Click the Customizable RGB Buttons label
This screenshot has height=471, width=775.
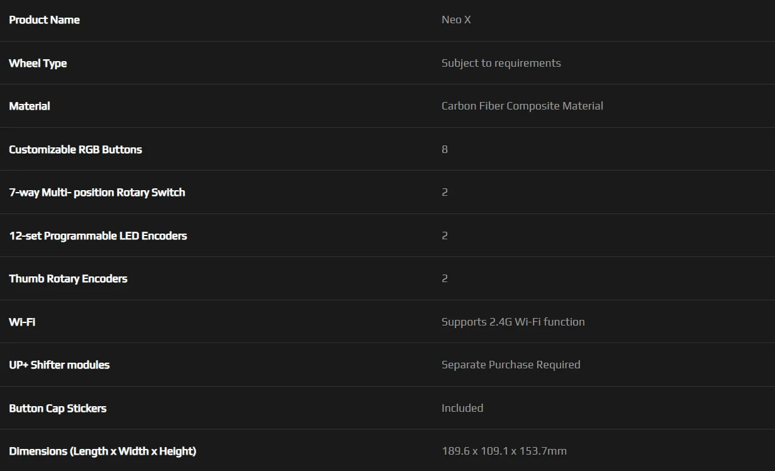(75, 149)
